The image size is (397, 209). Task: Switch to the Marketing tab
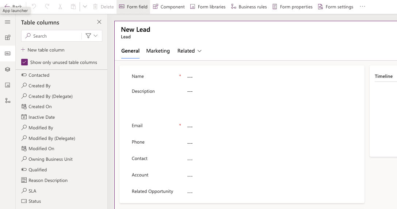pos(158,51)
